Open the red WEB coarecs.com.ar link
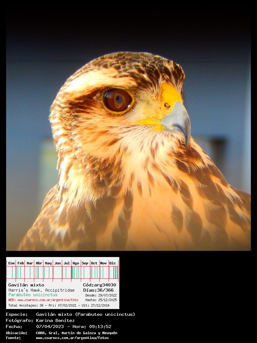This screenshot has height=343, width=257. [x=43, y=300]
